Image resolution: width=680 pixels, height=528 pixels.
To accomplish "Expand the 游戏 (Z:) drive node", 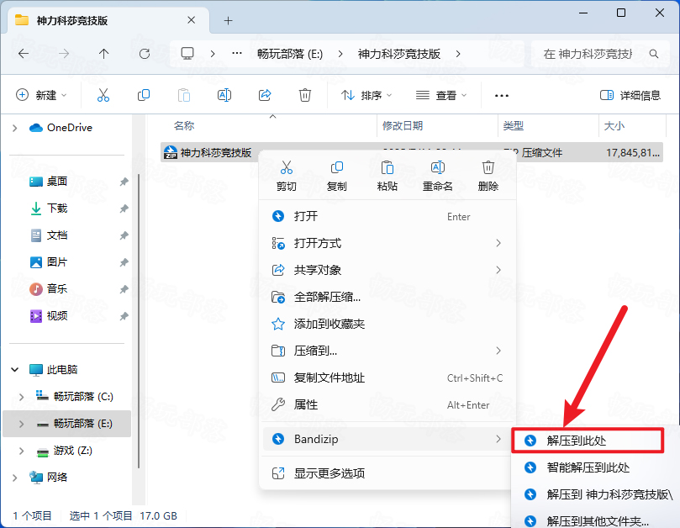I will click(x=21, y=451).
